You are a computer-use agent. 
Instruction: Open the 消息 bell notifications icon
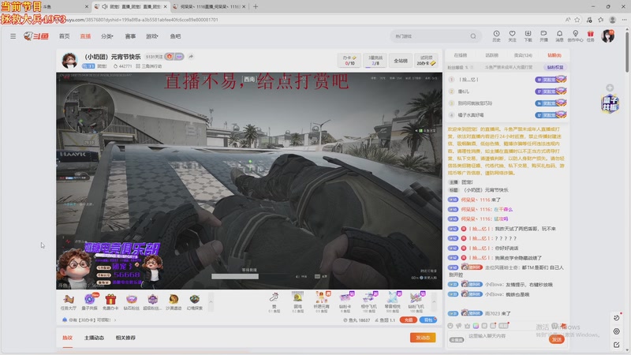559,35
